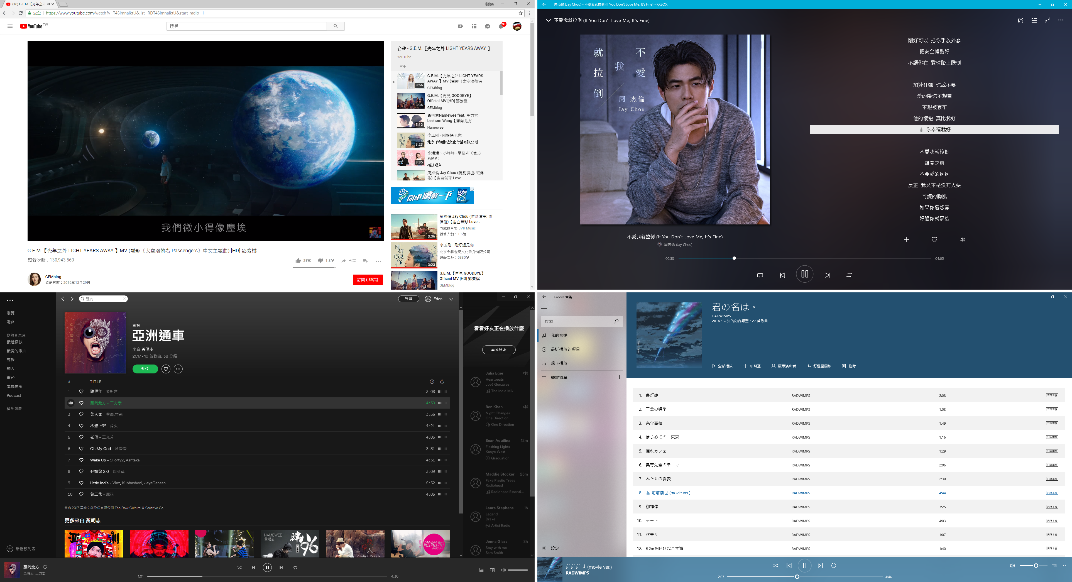Pause KKBOX playback
The image size is (1072, 582).
[804, 274]
